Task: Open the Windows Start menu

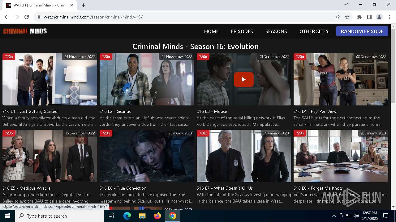Action: tap(7, 216)
